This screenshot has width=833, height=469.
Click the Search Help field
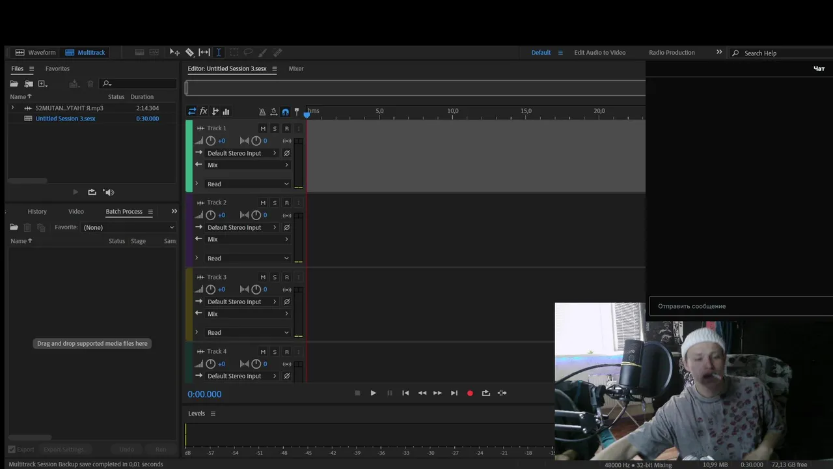(x=781, y=53)
